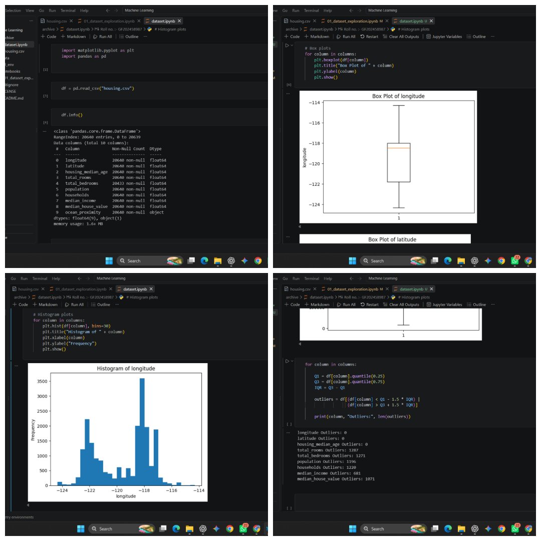Click '# Histogram plots' breadcrumb in top-right screenshot
This screenshot has height=541, width=541.
point(414,30)
